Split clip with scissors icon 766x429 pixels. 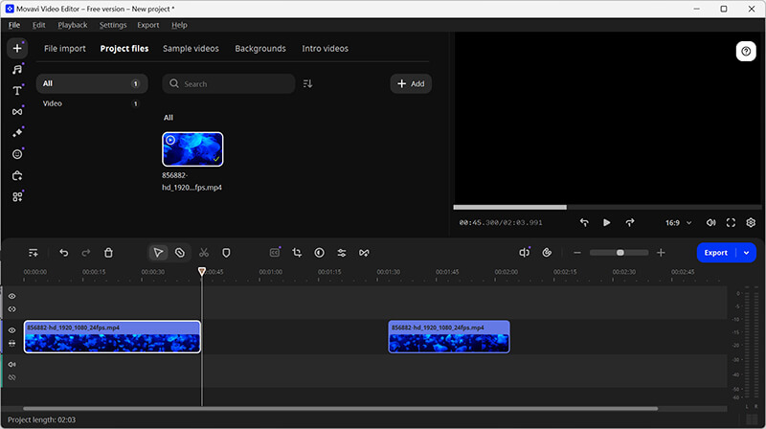coord(204,253)
